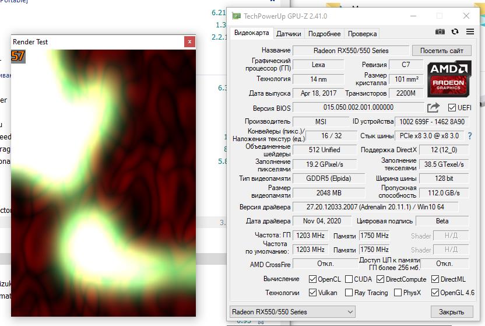485x326 pixels.
Task: Click the technology value 14 nm
Action: [x=318, y=79]
